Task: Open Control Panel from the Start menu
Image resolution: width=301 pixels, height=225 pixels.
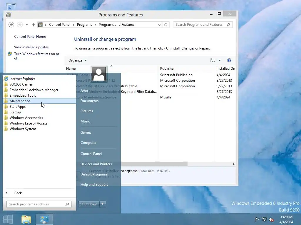Action: point(91,154)
